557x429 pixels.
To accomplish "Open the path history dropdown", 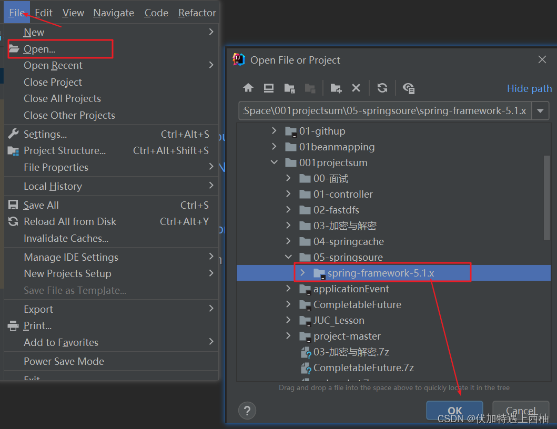I will (540, 111).
